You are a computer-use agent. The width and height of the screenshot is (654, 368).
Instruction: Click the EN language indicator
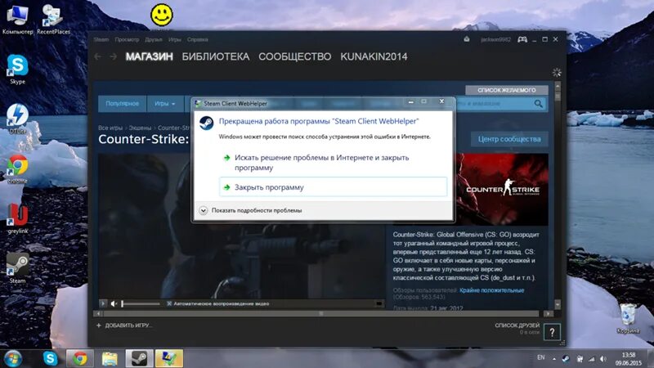pos(541,357)
